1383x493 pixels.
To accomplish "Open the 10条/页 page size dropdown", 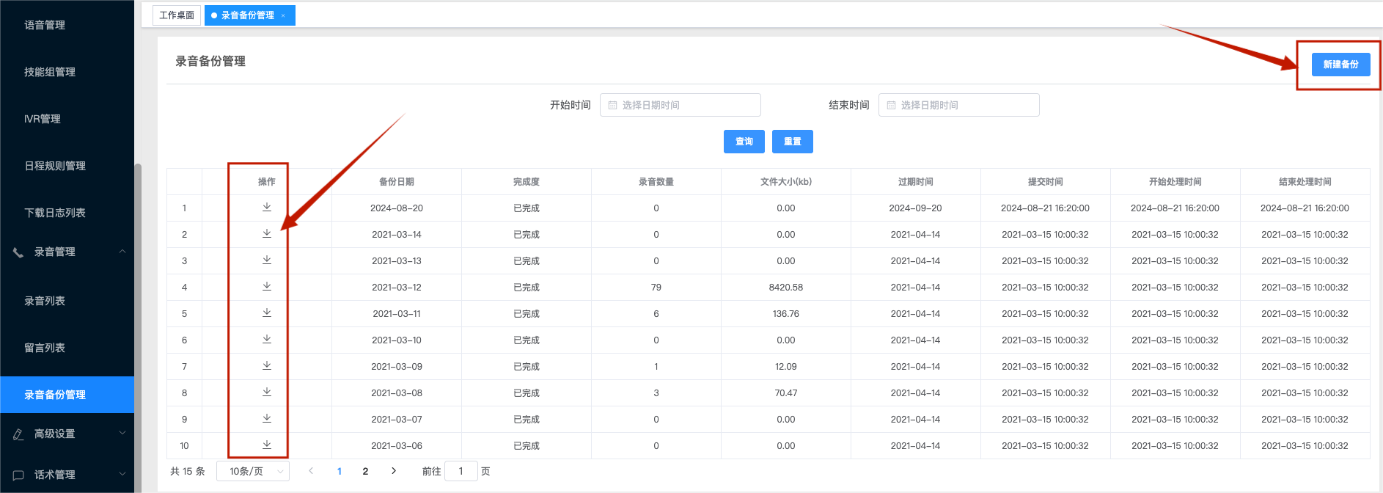I will pos(253,471).
